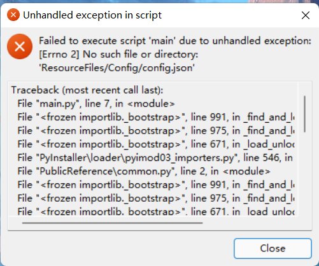The height and width of the screenshot is (266, 319).
Task: Click empty track right of horizontal scrollbar
Action: (250, 223)
